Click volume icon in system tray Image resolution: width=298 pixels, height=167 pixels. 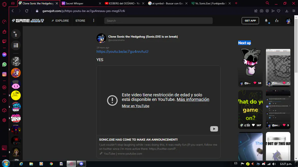pos(274,164)
